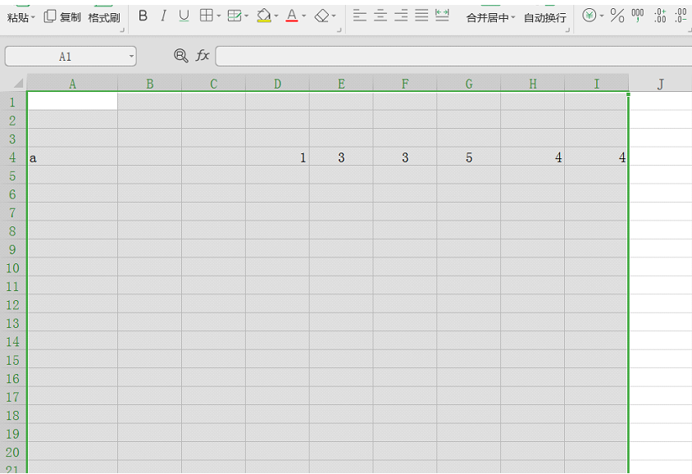Screen dimensions: 692x474
Task: Toggle italic formatting
Action: tap(163, 16)
